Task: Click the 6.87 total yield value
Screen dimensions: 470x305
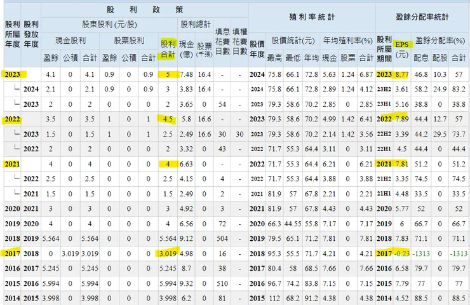Action: [366, 74]
